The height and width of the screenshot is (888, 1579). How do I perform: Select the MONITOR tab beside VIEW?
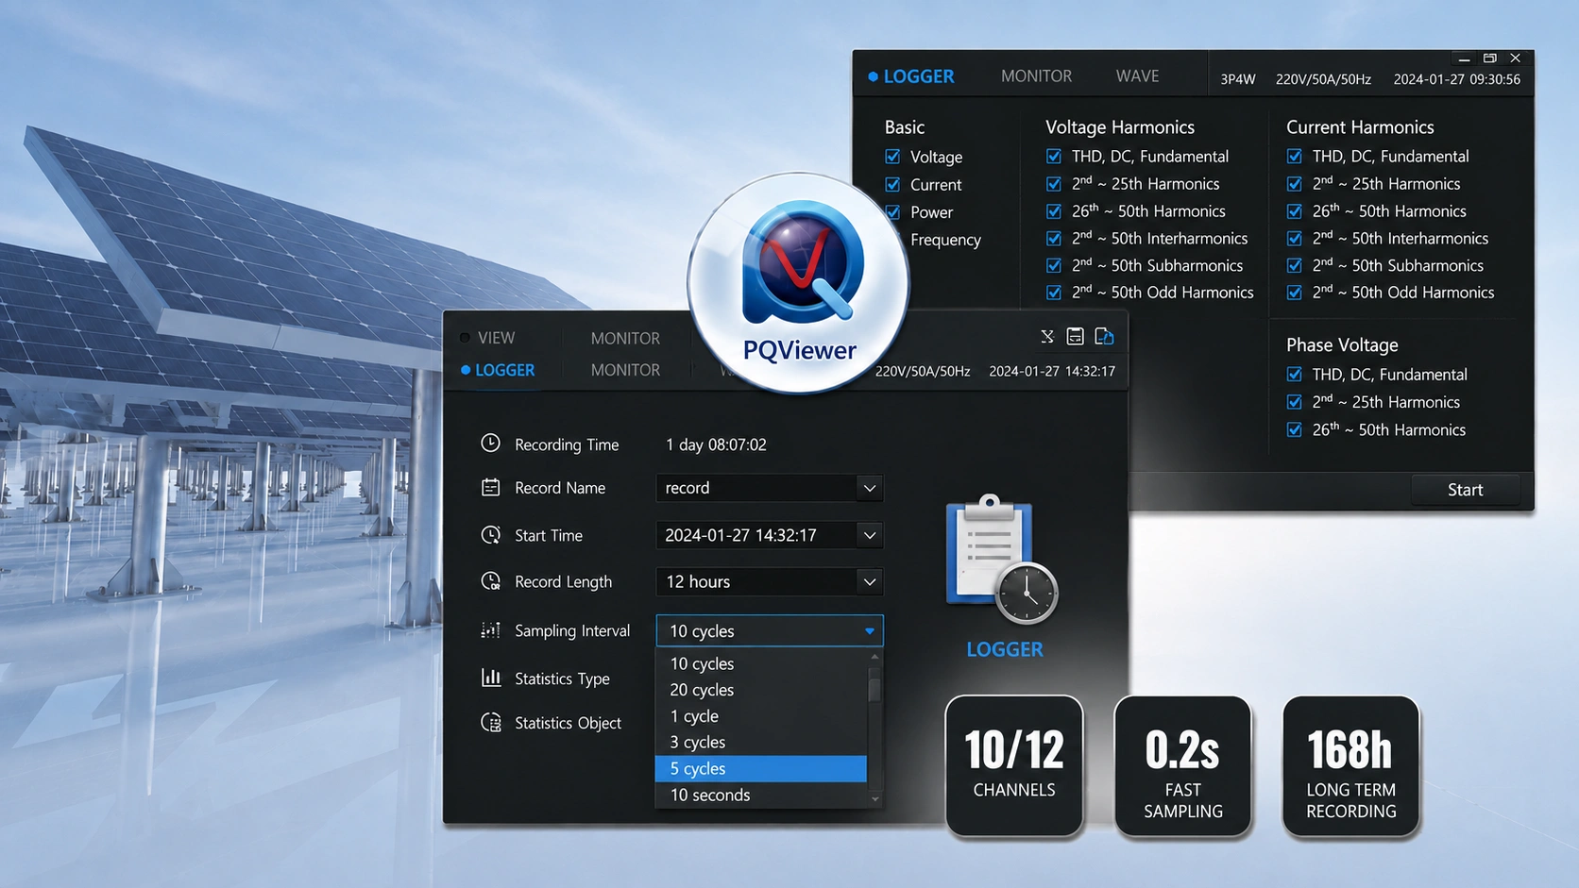(625, 338)
